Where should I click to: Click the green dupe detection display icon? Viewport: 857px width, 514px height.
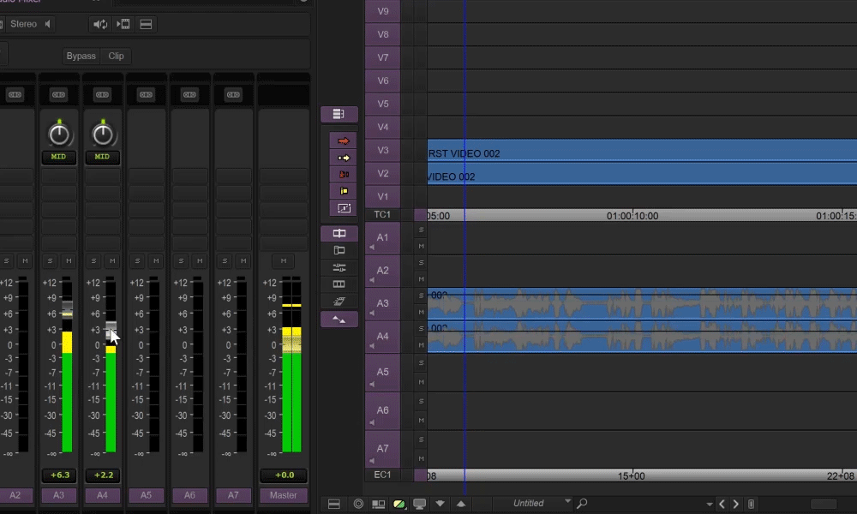[399, 504]
